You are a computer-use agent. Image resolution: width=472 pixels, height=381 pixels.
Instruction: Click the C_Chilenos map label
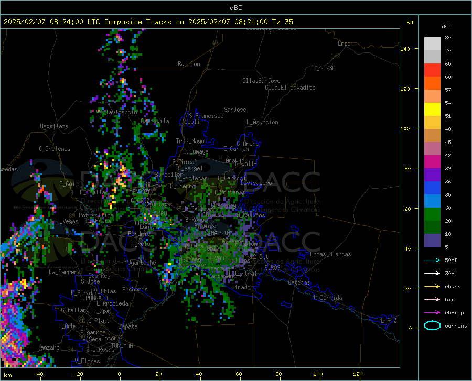[x=55, y=149]
